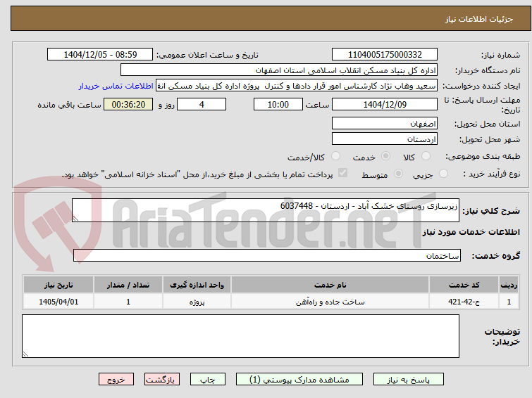
Task: Click the buyer notes text area
Action: point(240,336)
